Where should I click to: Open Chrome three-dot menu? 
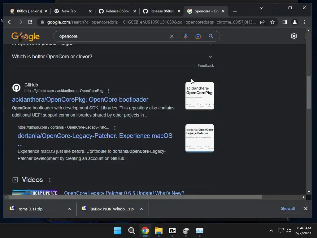pyautogui.click(x=305, y=22)
